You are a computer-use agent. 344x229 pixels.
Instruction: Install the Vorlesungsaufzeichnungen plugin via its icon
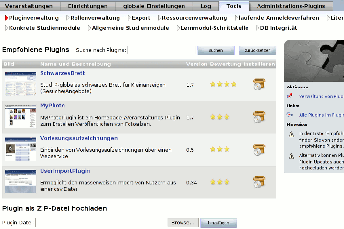(259, 150)
